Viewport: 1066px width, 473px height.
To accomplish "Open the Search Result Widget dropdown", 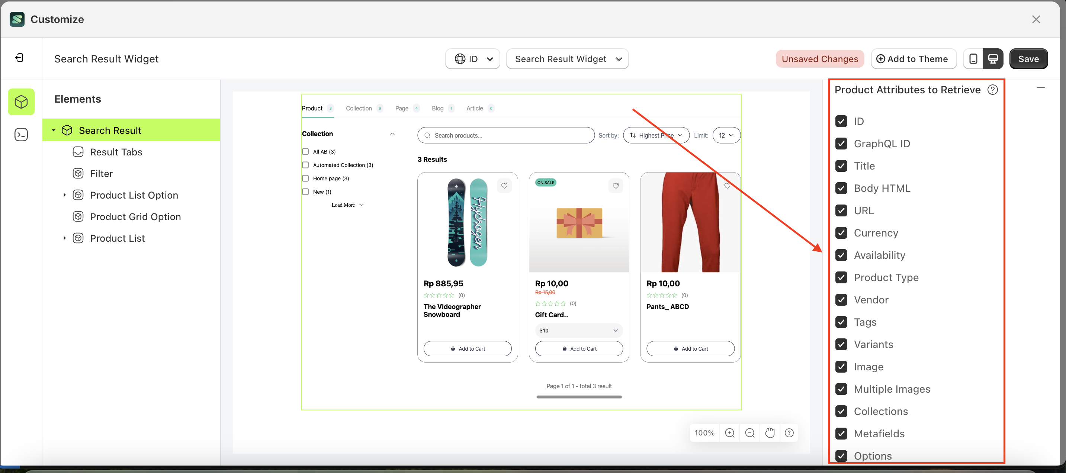I will point(567,59).
